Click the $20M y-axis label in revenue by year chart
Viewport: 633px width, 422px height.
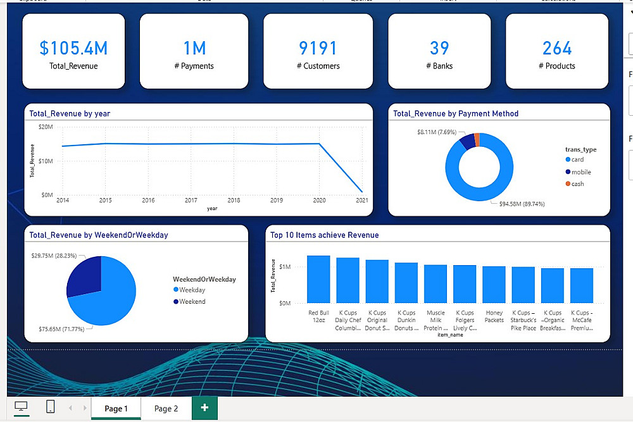tap(46, 127)
